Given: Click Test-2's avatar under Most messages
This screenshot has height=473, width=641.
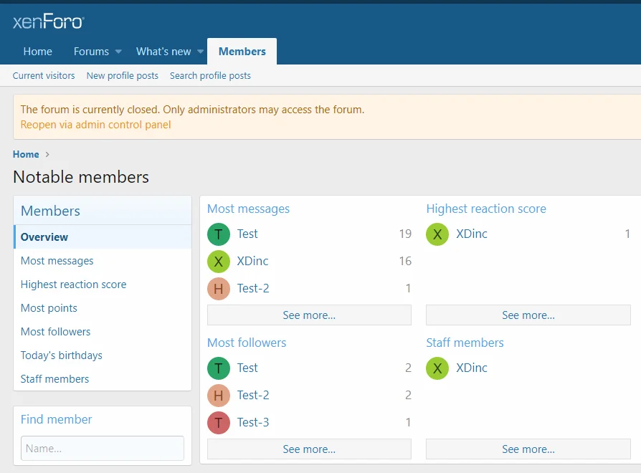Looking at the screenshot, I should [219, 289].
